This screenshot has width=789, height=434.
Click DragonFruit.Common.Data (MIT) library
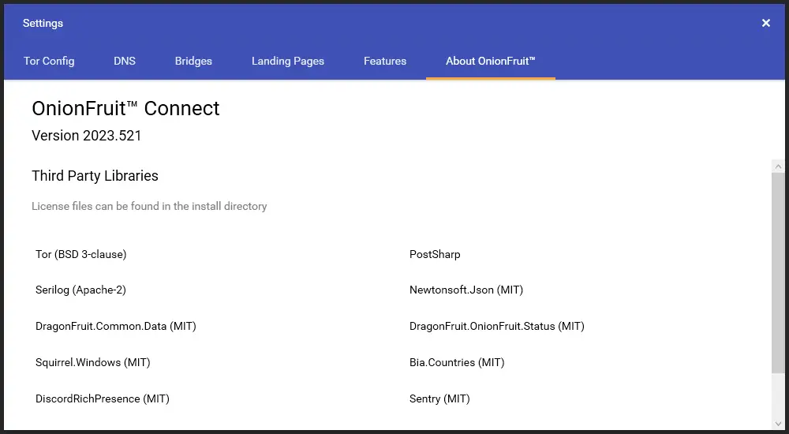pos(116,326)
